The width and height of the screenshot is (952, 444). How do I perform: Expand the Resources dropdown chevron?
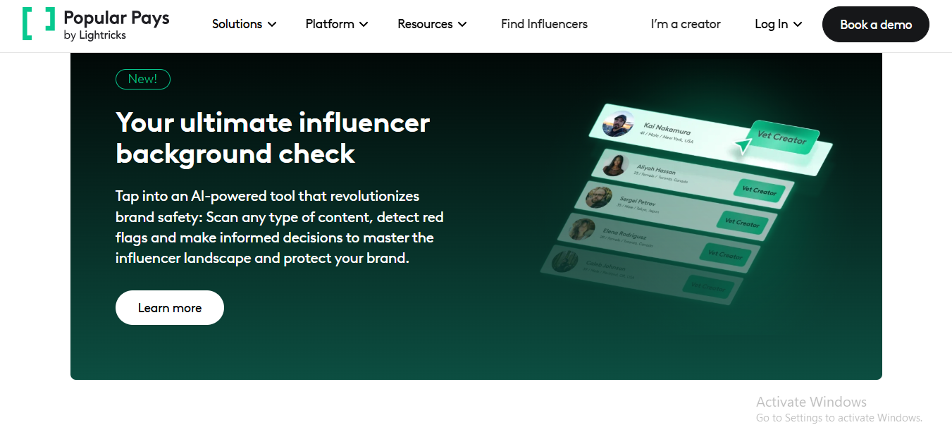tap(462, 24)
